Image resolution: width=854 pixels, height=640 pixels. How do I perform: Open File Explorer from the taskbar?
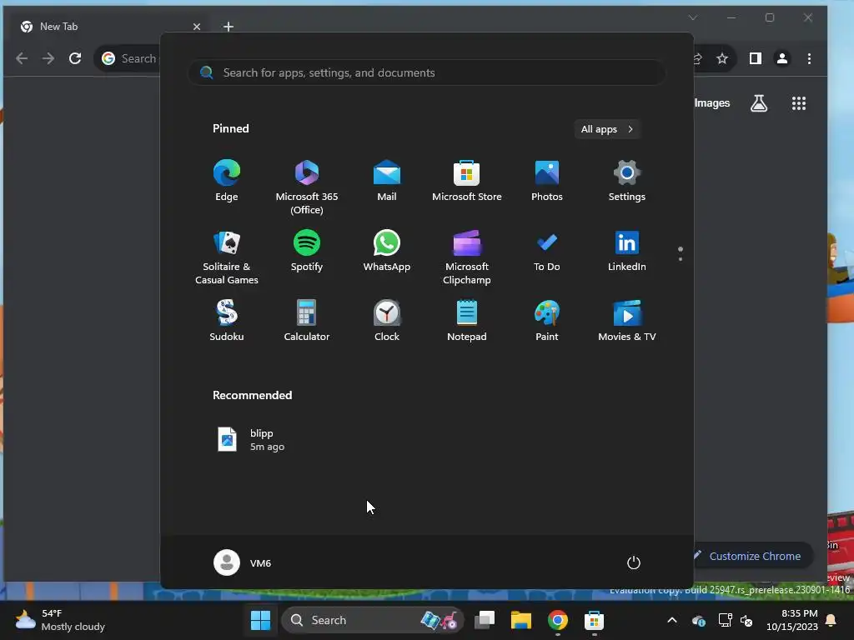(x=520, y=620)
